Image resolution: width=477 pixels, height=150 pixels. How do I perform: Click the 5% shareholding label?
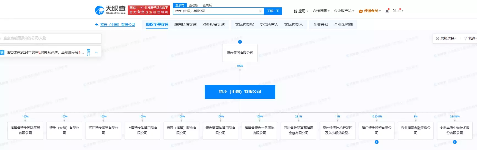(416, 117)
